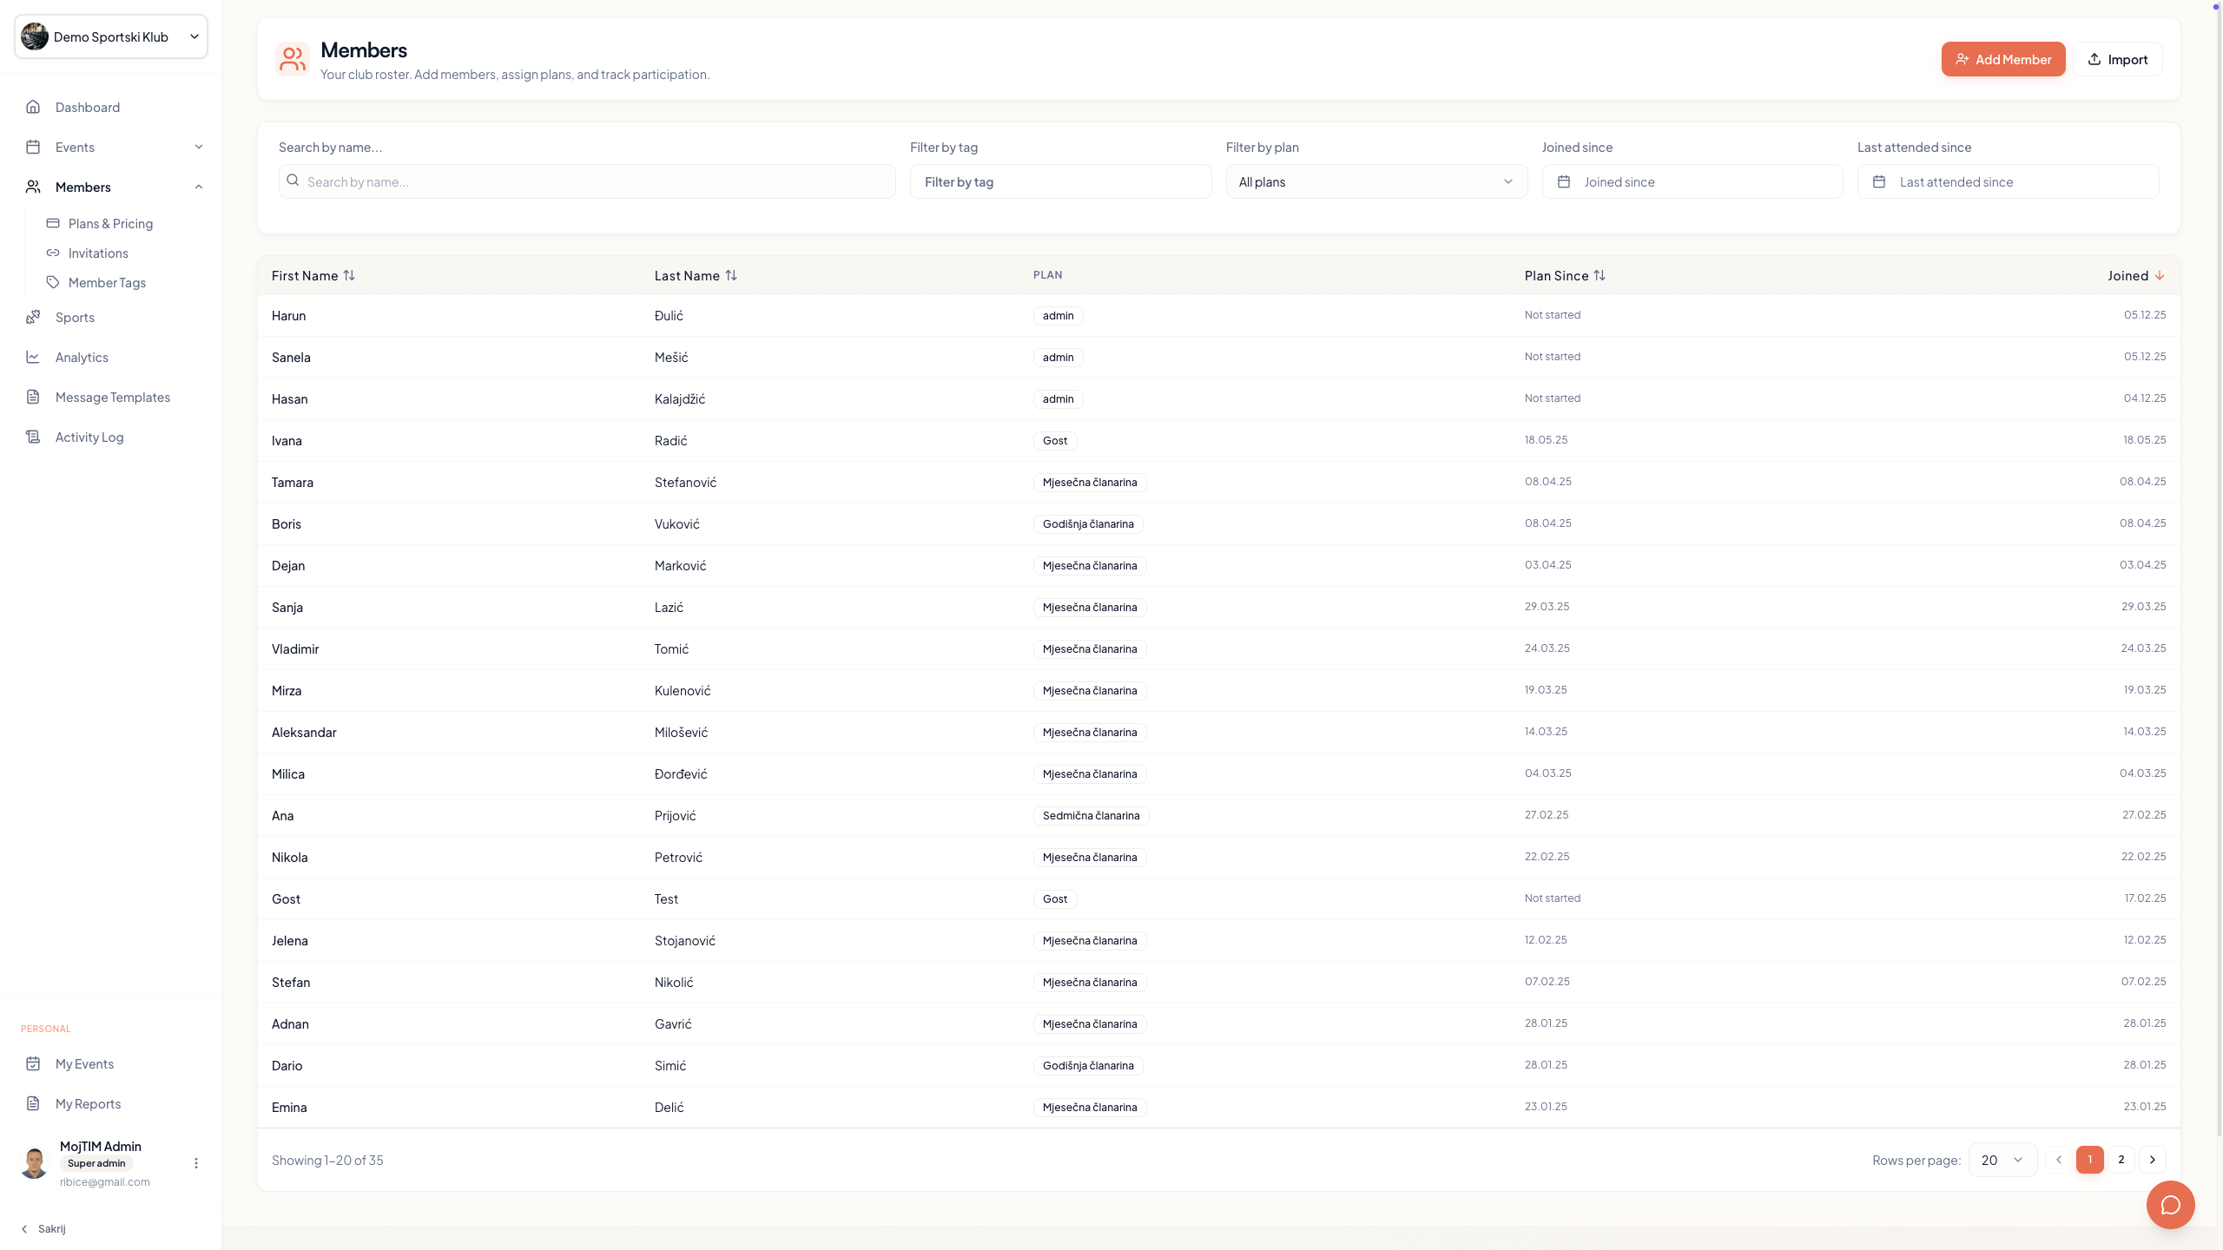Click the Add Member button
The width and height of the screenshot is (2223, 1250).
(2002, 59)
